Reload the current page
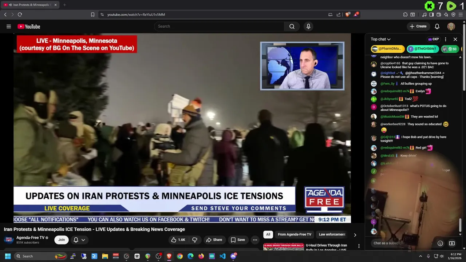 point(20,15)
